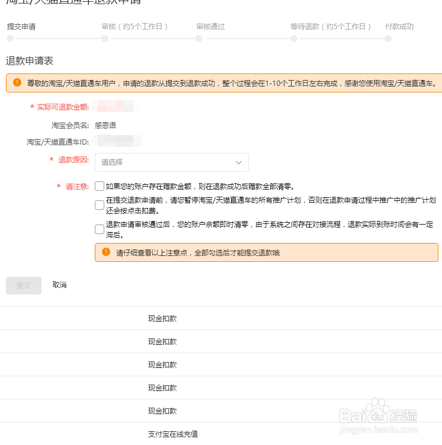
Task: Click the top banner warning icon
Action: pos(17,82)
